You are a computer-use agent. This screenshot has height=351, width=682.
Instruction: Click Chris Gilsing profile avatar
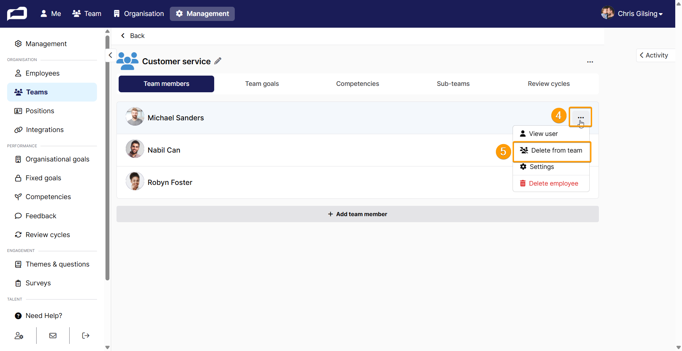tap(607, 13)
